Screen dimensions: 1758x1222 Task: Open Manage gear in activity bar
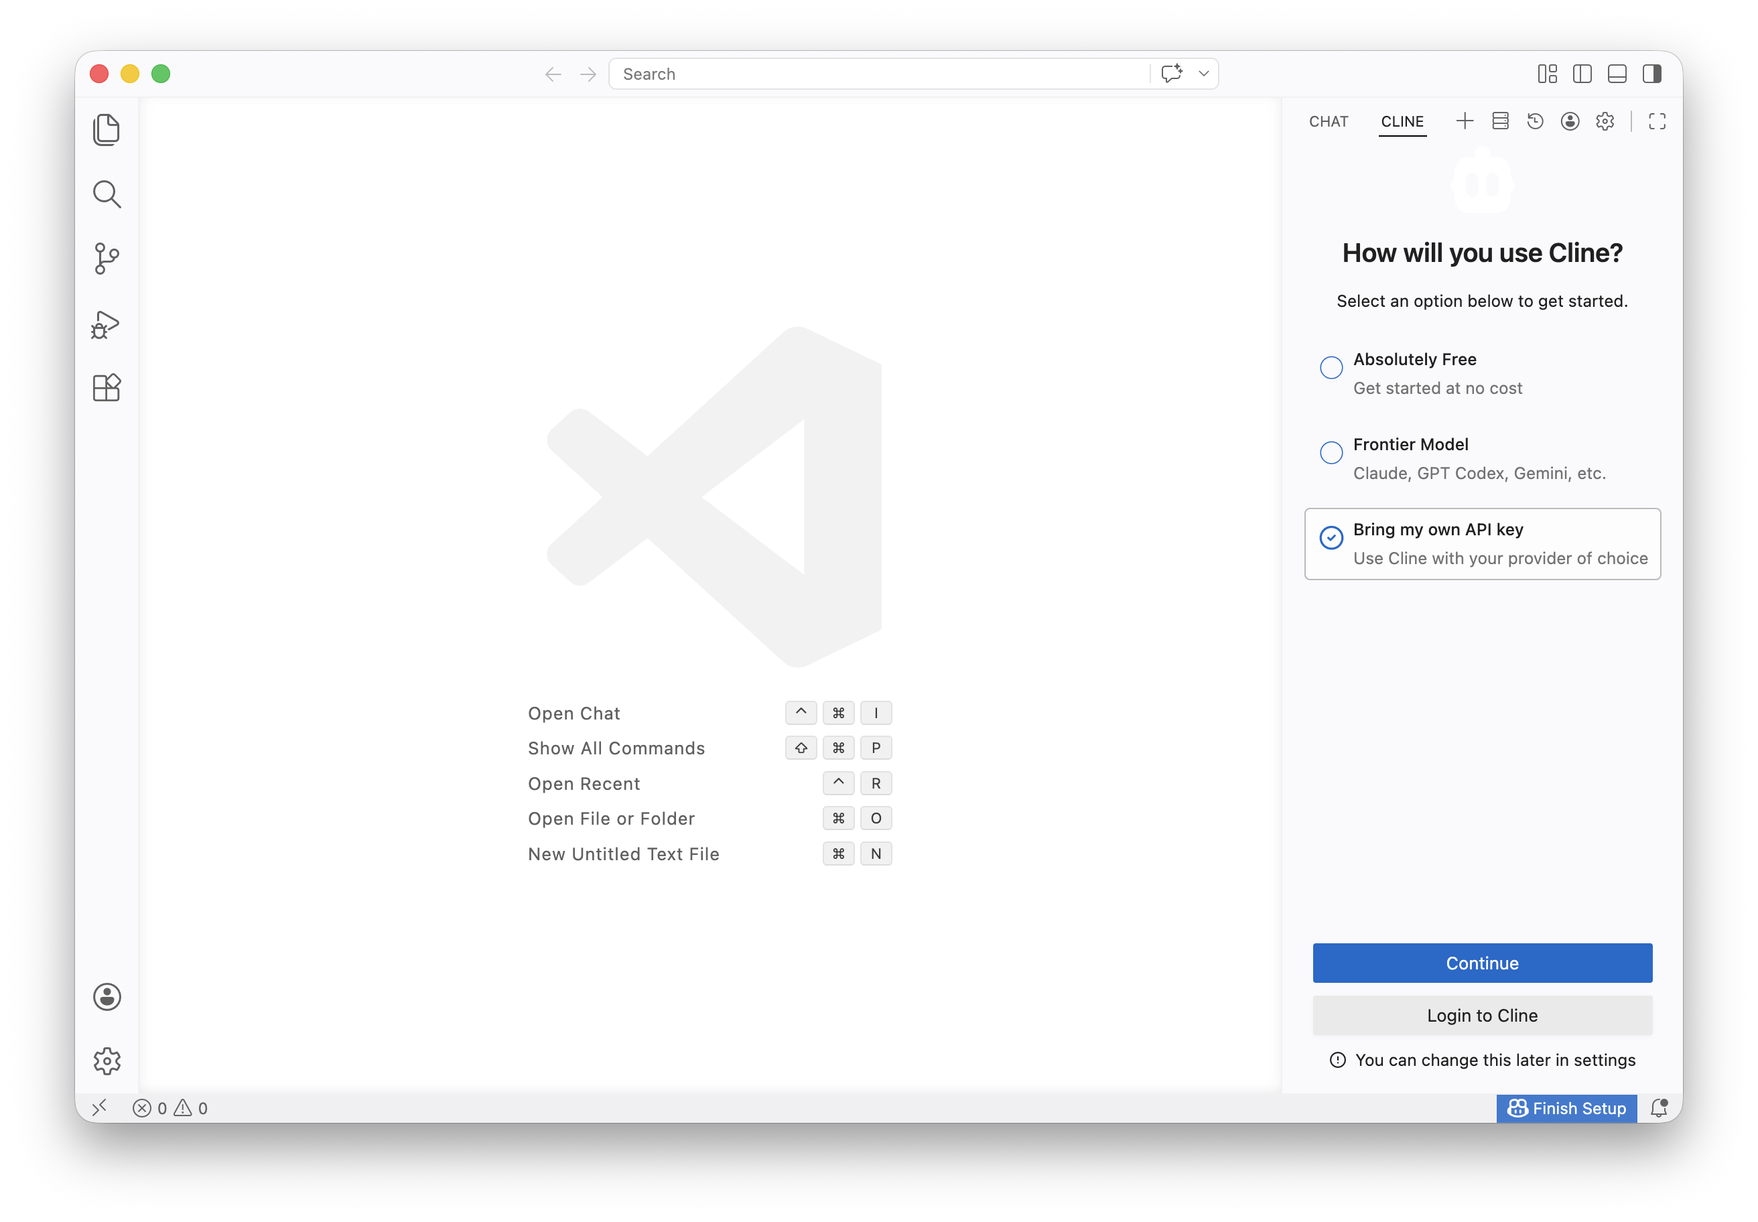(x=107, y=1061)
